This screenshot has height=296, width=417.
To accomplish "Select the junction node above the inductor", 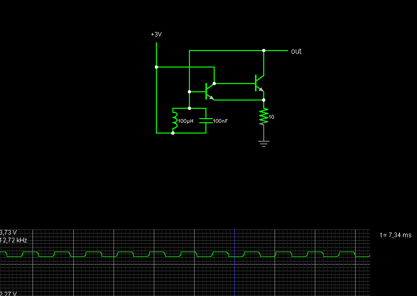I will 189,108.
